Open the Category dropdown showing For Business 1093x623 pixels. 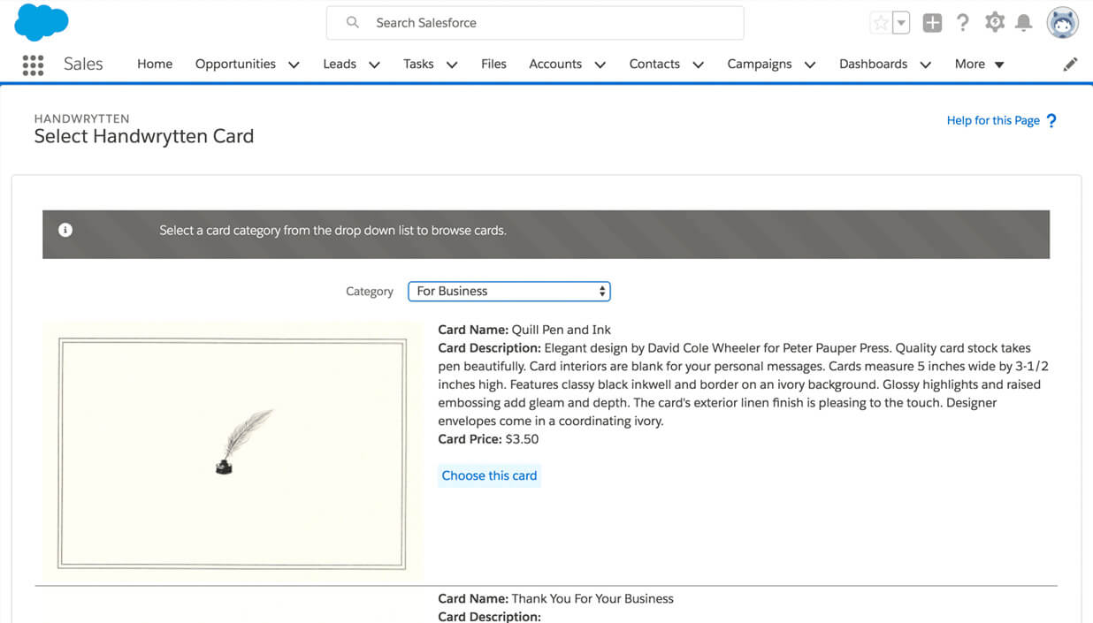click(x=508, y=291)
